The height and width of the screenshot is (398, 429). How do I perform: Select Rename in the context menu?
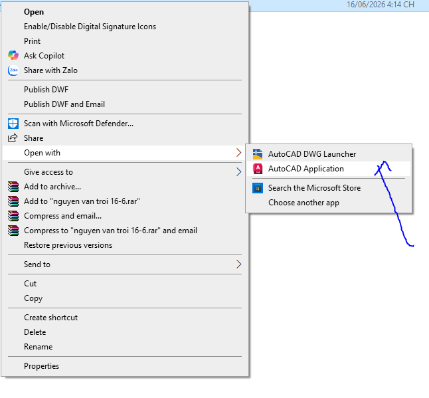tap(39, 347)
